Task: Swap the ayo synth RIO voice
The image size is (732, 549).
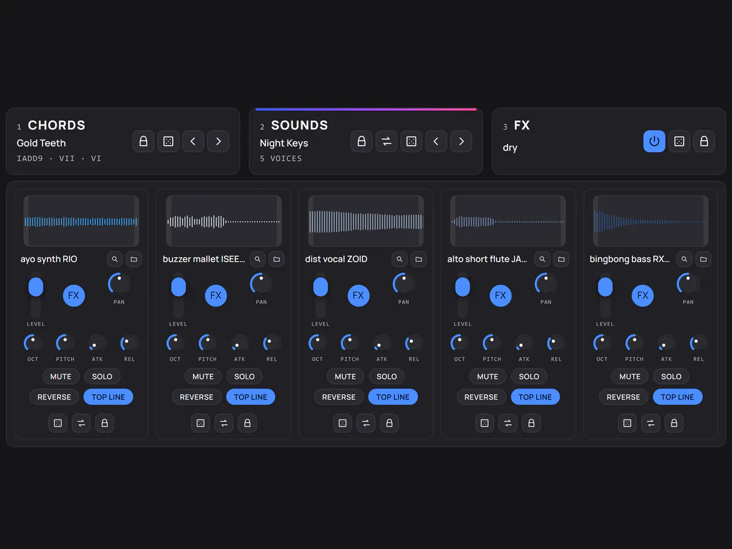Action: pos(81,423)
